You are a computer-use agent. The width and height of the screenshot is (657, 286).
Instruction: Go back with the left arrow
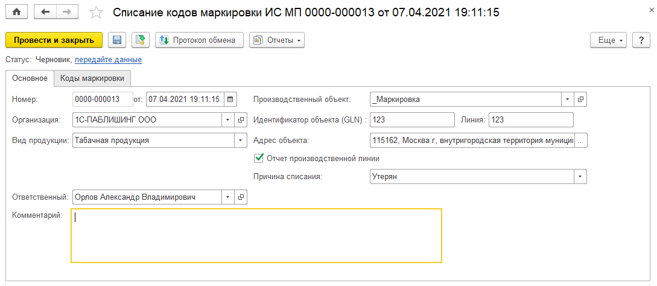45,11
